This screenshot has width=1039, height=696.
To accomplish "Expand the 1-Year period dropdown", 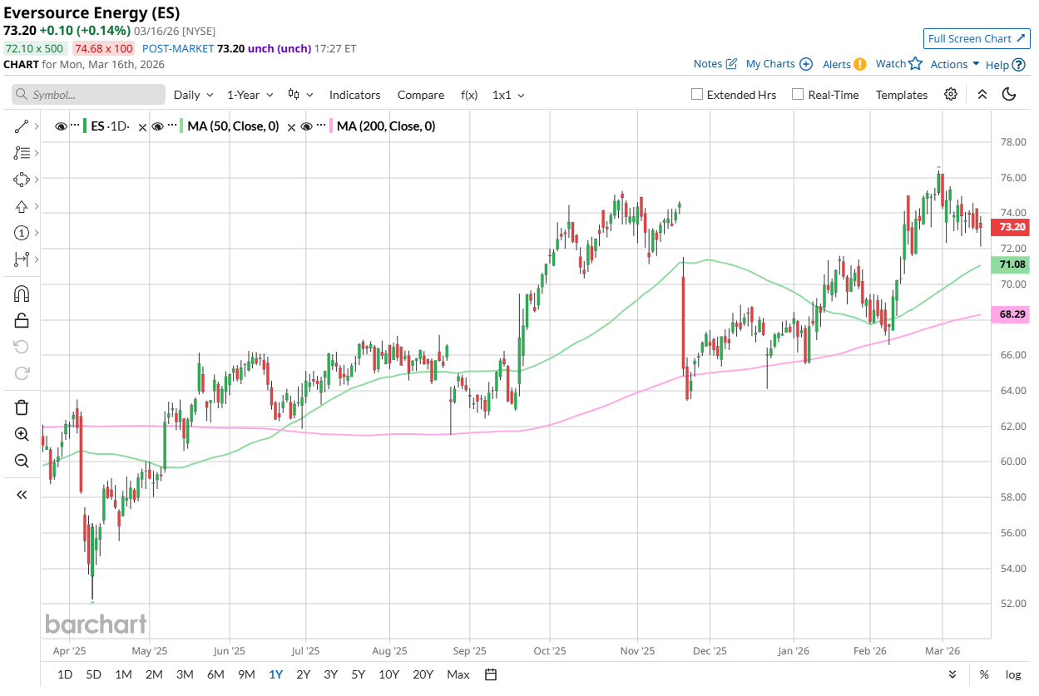I will pos(250,95).
